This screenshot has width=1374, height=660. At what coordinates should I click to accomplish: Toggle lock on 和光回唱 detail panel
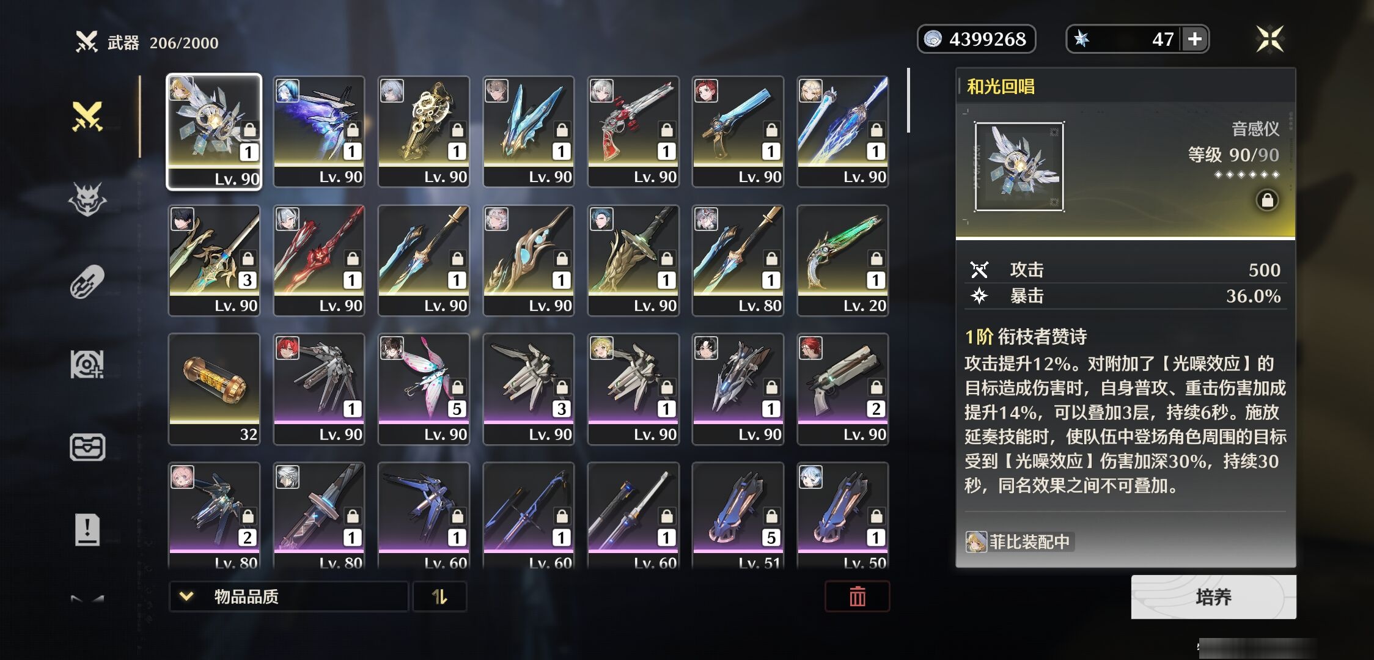[x=1267, y=200]
